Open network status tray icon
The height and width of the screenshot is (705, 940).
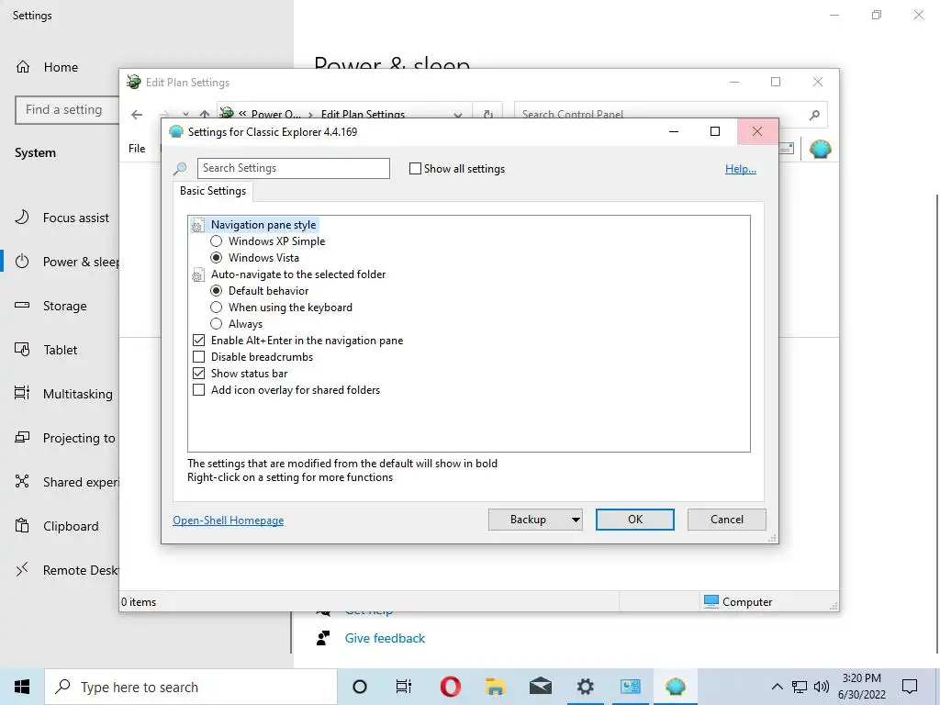[x=800, y=687]
